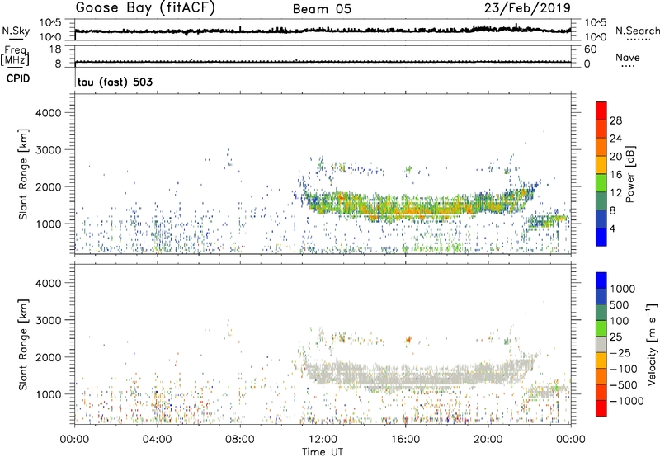The image size is (660, 457).
Task: Click the 10^5 tick left of noise panel
Action: click(50, 22)
